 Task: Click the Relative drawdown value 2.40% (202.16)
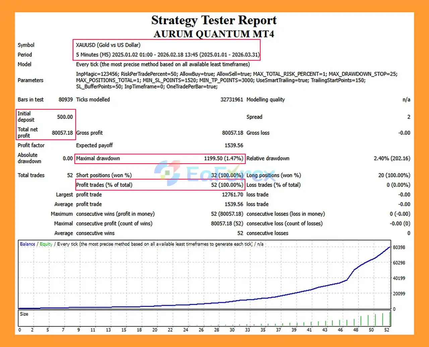[392, 158]
